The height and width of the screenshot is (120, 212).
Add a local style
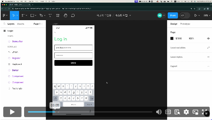point(208,57)
